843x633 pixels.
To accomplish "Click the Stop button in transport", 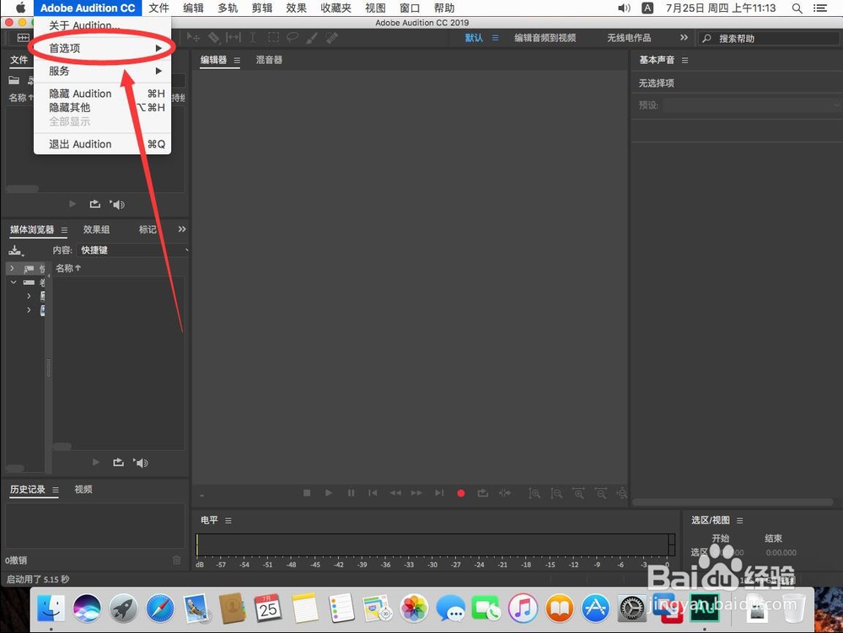I will 307,493.
